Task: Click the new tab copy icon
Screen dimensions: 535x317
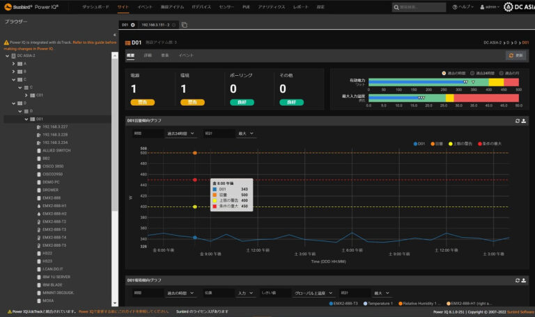Action: 185,24
